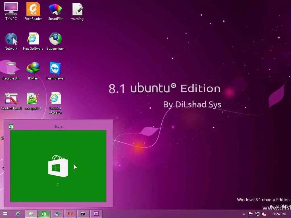Click the purple app taskbar button

[x=96, y=214]
